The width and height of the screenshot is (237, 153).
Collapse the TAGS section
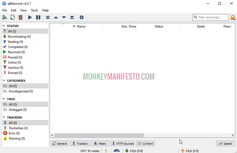[x=4, y=99]
